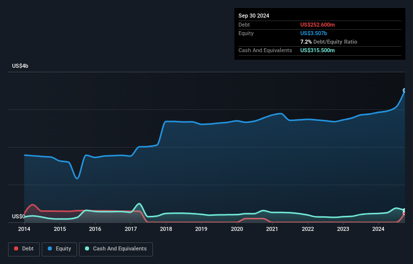The height and width of the screenshot is (264, 413).
Task: Select the 2019 x-axis label
Action: pos(201,229)
